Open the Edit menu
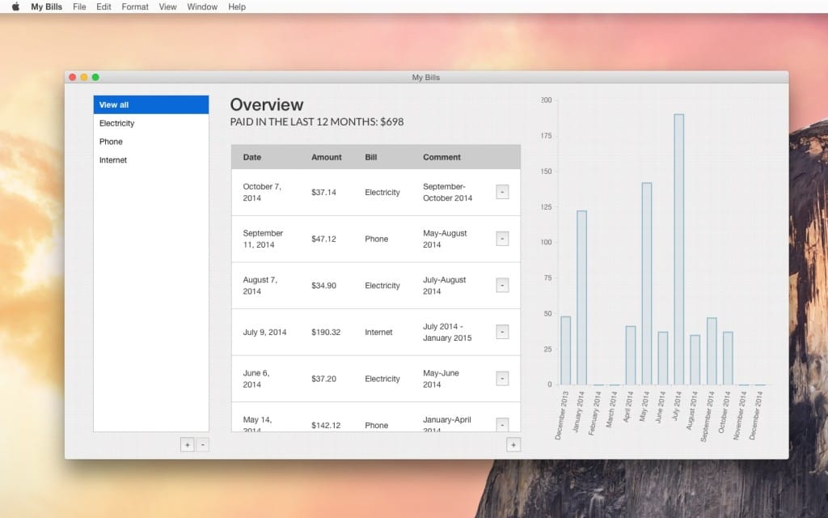This screenshot has width=828, height=518. [103, 6]
